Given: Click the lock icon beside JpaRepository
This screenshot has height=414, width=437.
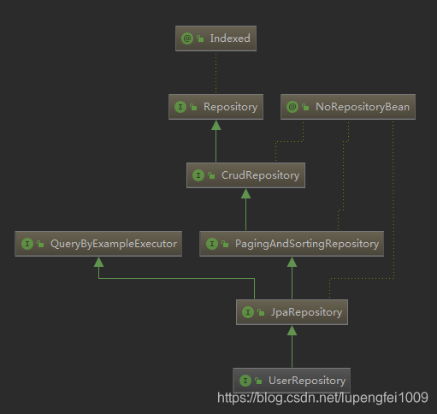Looking at the screenshot, I should [x=261, y=312].
